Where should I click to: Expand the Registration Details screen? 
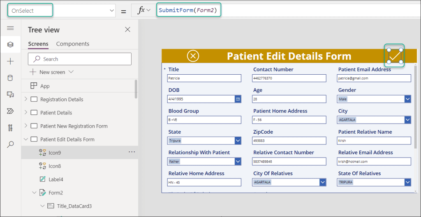coord(26,99)
